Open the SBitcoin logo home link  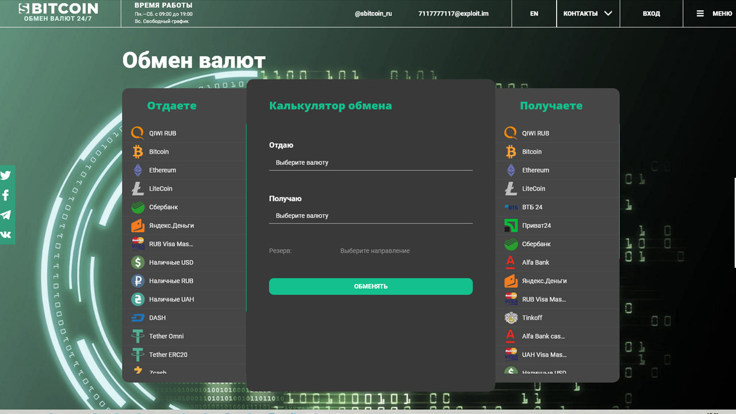pos(58,11)
